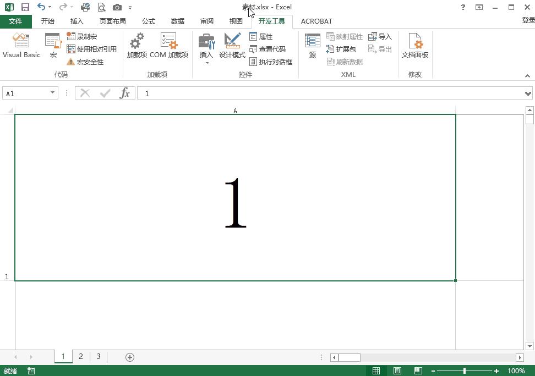Open zoom dialog via 100% label
Screen dimensions: 535x376
tap(516, 371)
